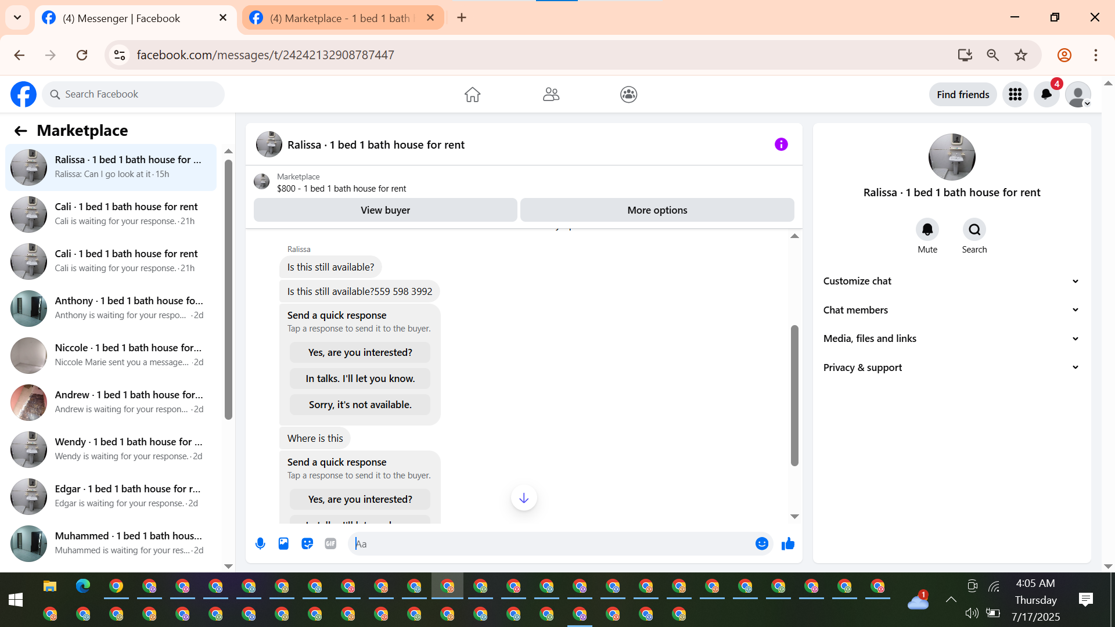The height and width of the screenshot is (627, 1115).
Task: Send quick response "Sorry, it's not available."
Action: pos(360,405)
